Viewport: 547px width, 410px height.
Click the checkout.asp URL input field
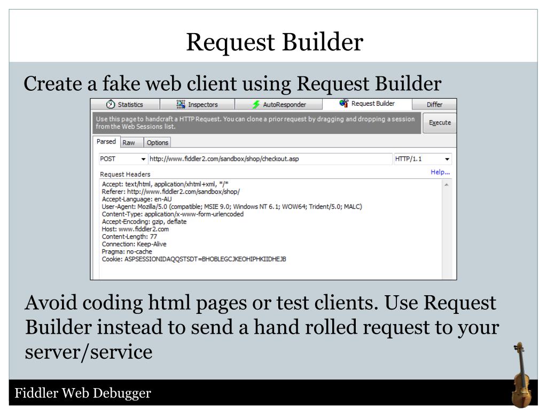[x=270, y=159]
